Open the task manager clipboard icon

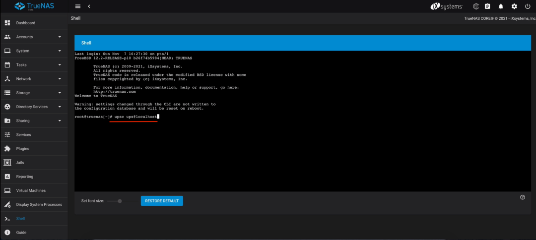click(x=487, y=6)
